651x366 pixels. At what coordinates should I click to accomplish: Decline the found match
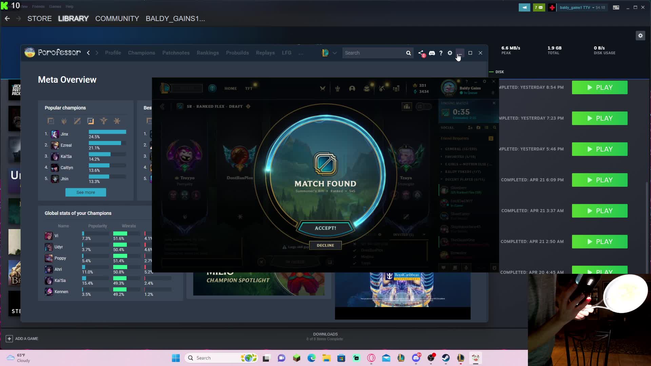pos(325,245)
